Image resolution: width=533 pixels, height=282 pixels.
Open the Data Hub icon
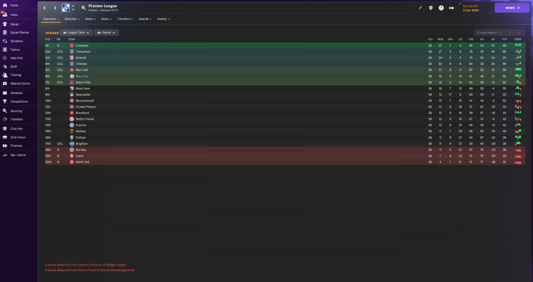click(5, 58)
